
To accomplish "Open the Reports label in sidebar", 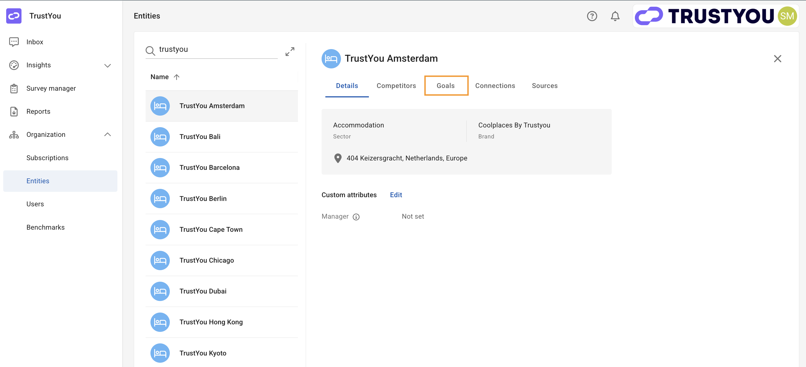I will tap(38, 112).
